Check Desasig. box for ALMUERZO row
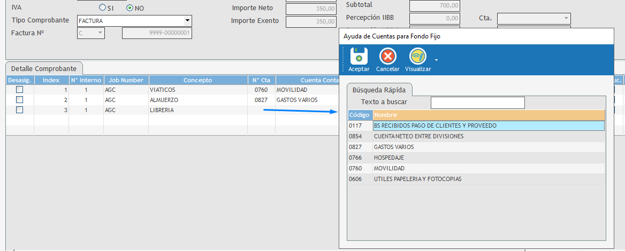 click(20, 100)
